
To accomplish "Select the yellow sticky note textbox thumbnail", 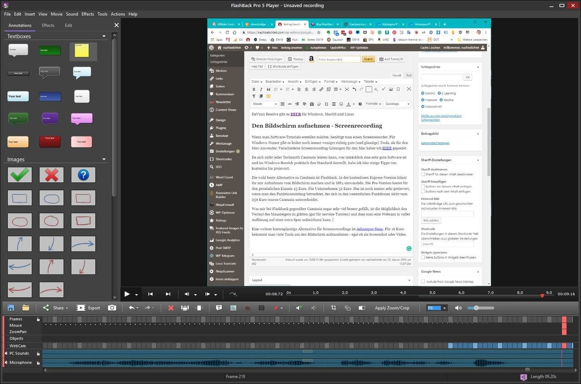I will (82, 51).
